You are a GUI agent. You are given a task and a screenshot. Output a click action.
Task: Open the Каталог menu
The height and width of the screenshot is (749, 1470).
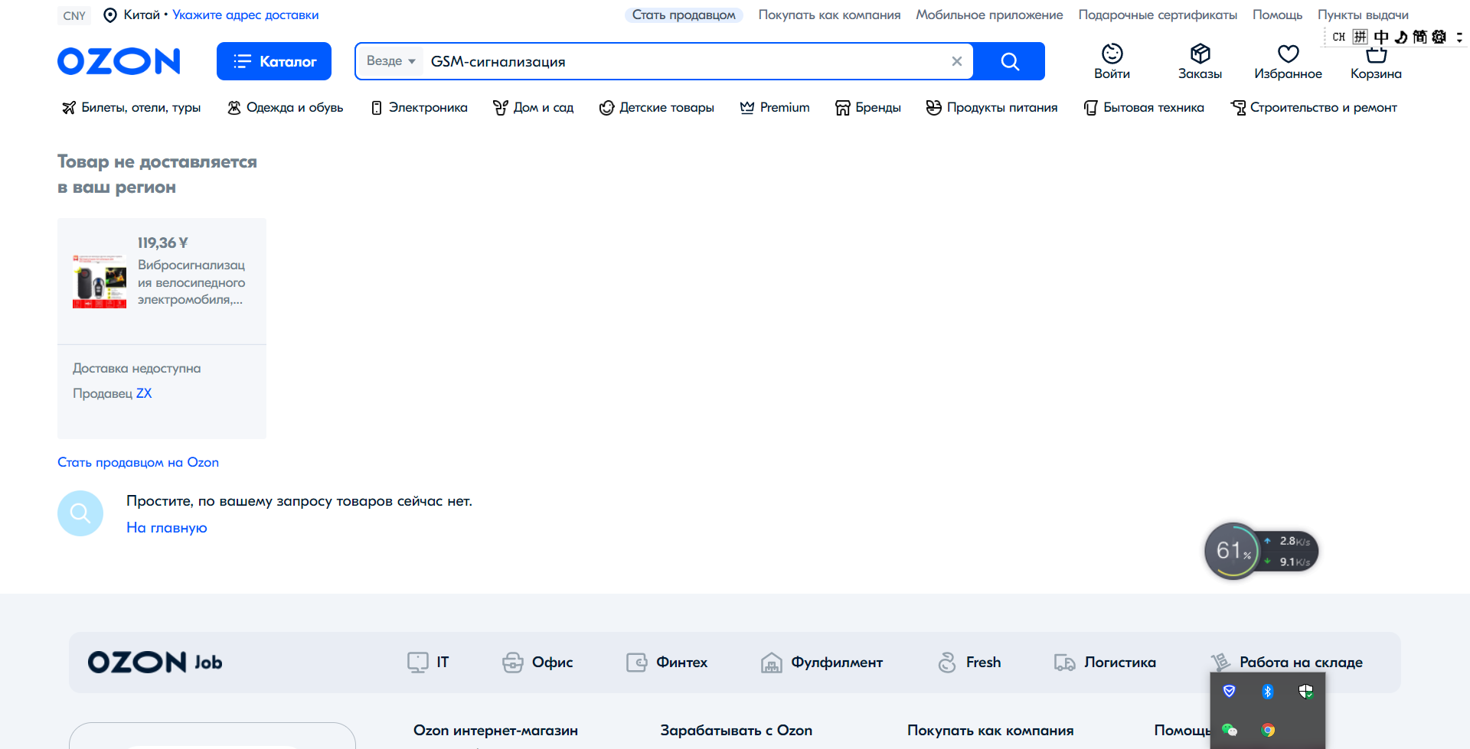tap(274, 61)
